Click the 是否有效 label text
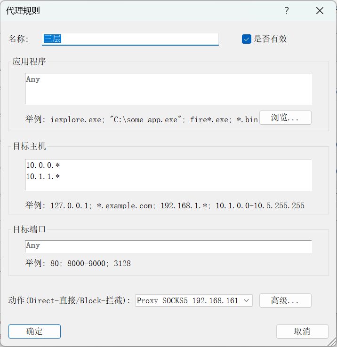 (x=270, y=39)
